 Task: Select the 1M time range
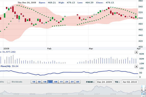click(45, 82)
